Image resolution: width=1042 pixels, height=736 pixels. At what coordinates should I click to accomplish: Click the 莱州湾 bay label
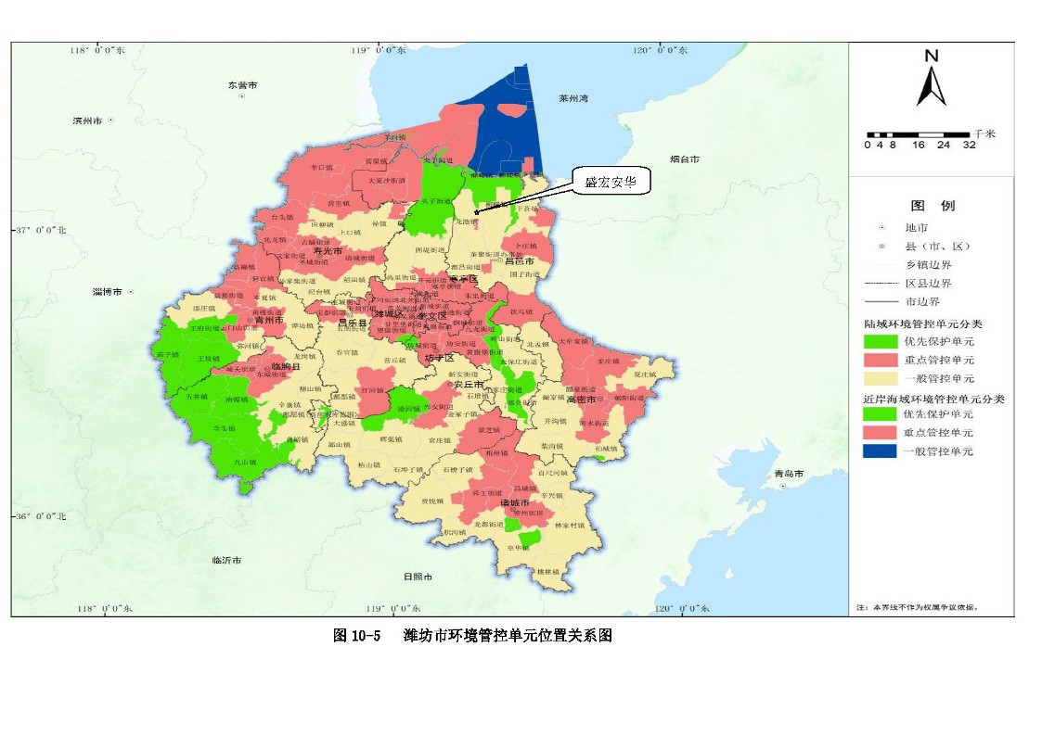[574, 97]
